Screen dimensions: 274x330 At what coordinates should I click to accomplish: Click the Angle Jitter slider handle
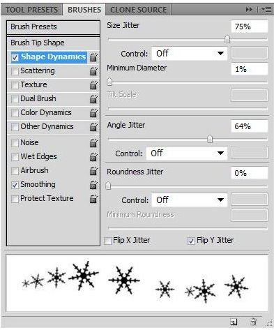210,139
